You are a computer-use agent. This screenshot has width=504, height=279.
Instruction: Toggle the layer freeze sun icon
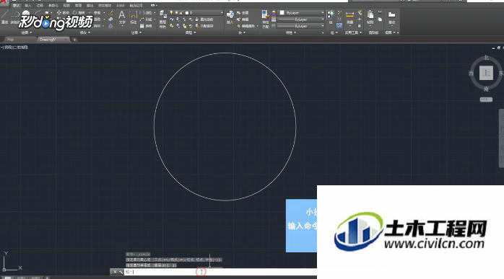(176, 12)
